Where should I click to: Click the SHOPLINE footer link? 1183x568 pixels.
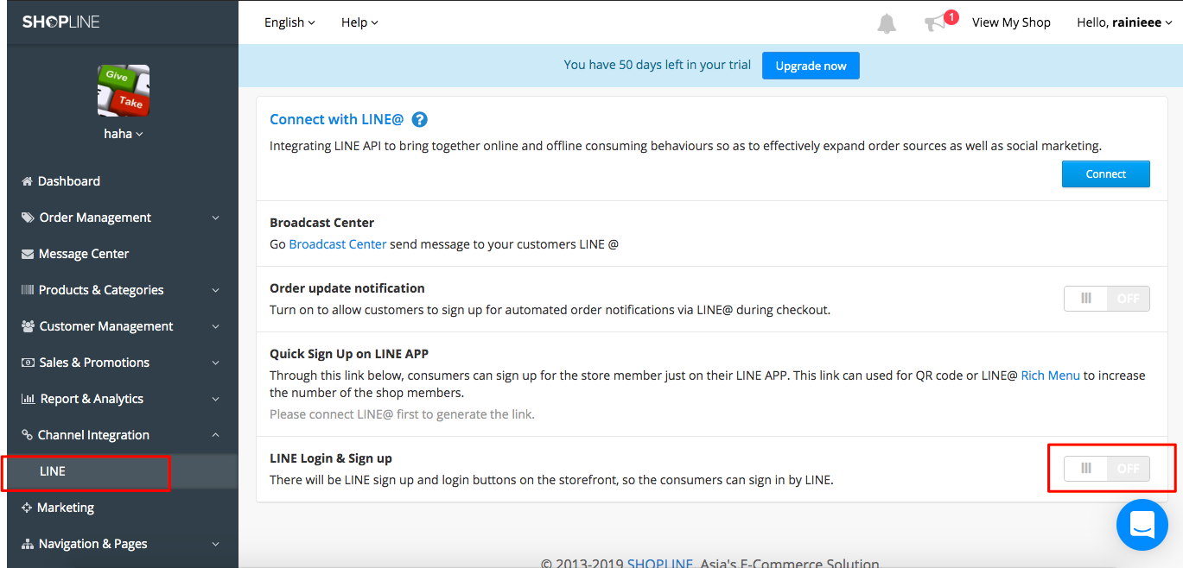coord(660,564)
